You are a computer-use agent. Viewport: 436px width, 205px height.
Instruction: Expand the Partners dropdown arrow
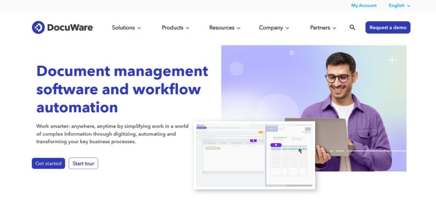(334, 28)
